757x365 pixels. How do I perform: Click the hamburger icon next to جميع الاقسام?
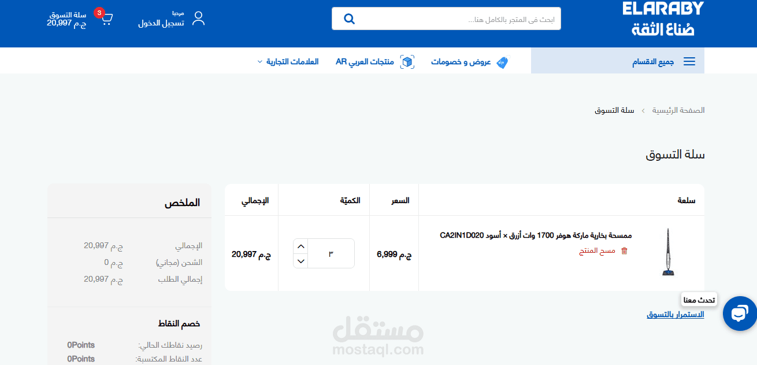pyautogui.click(x=689, y=61)
